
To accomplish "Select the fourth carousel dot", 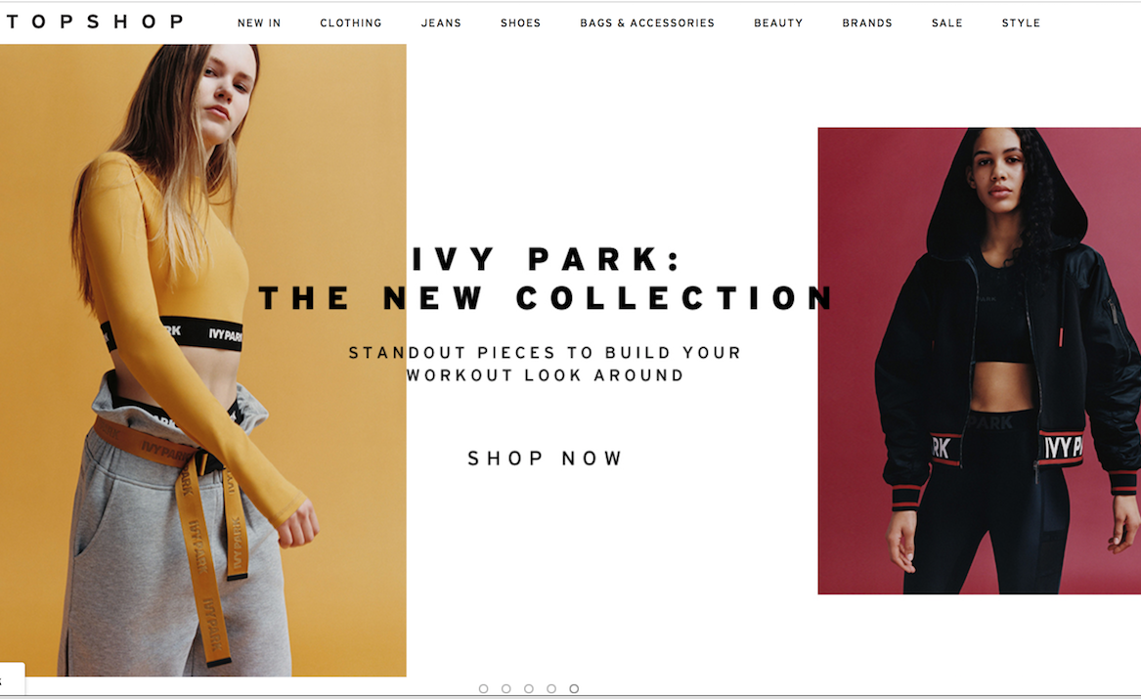I will point(550,689).
